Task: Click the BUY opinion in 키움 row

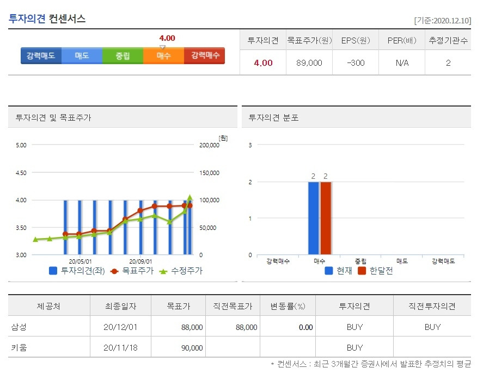Action: tap(354, 347)
